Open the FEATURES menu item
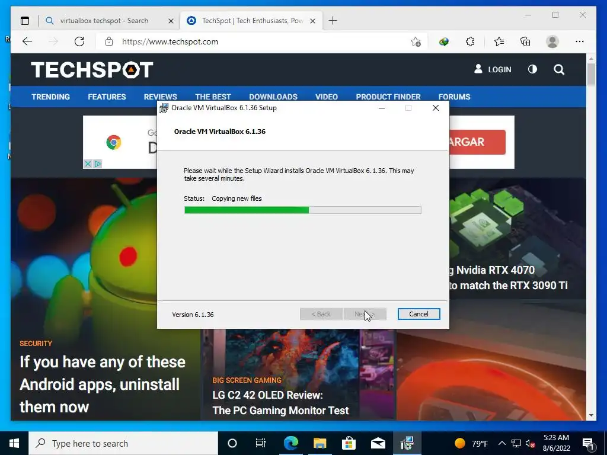The width and height of the screenshot is (607, 455). coord(107,97)
